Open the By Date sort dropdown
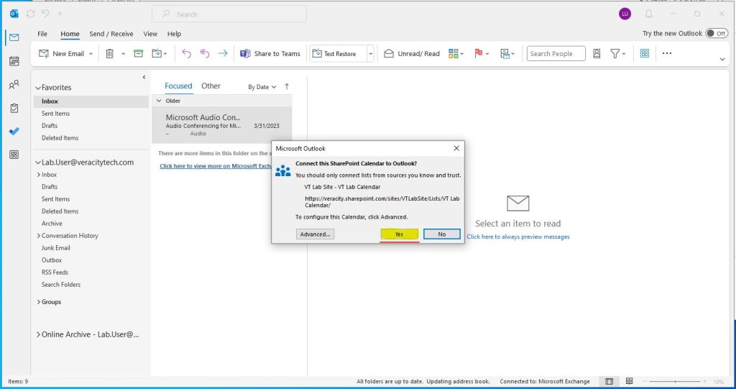 click(262, 87)
